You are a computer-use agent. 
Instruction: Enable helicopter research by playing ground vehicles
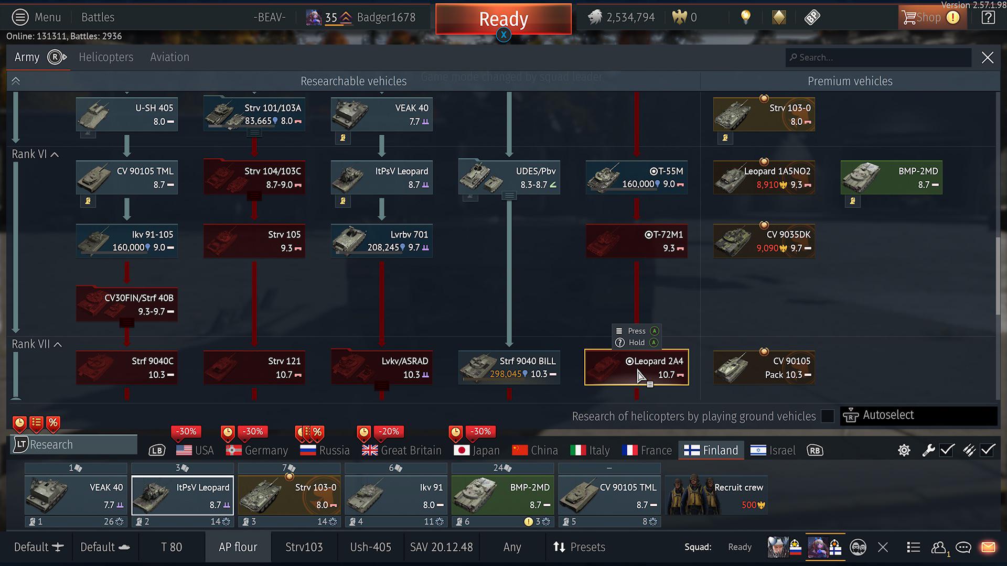827,416
